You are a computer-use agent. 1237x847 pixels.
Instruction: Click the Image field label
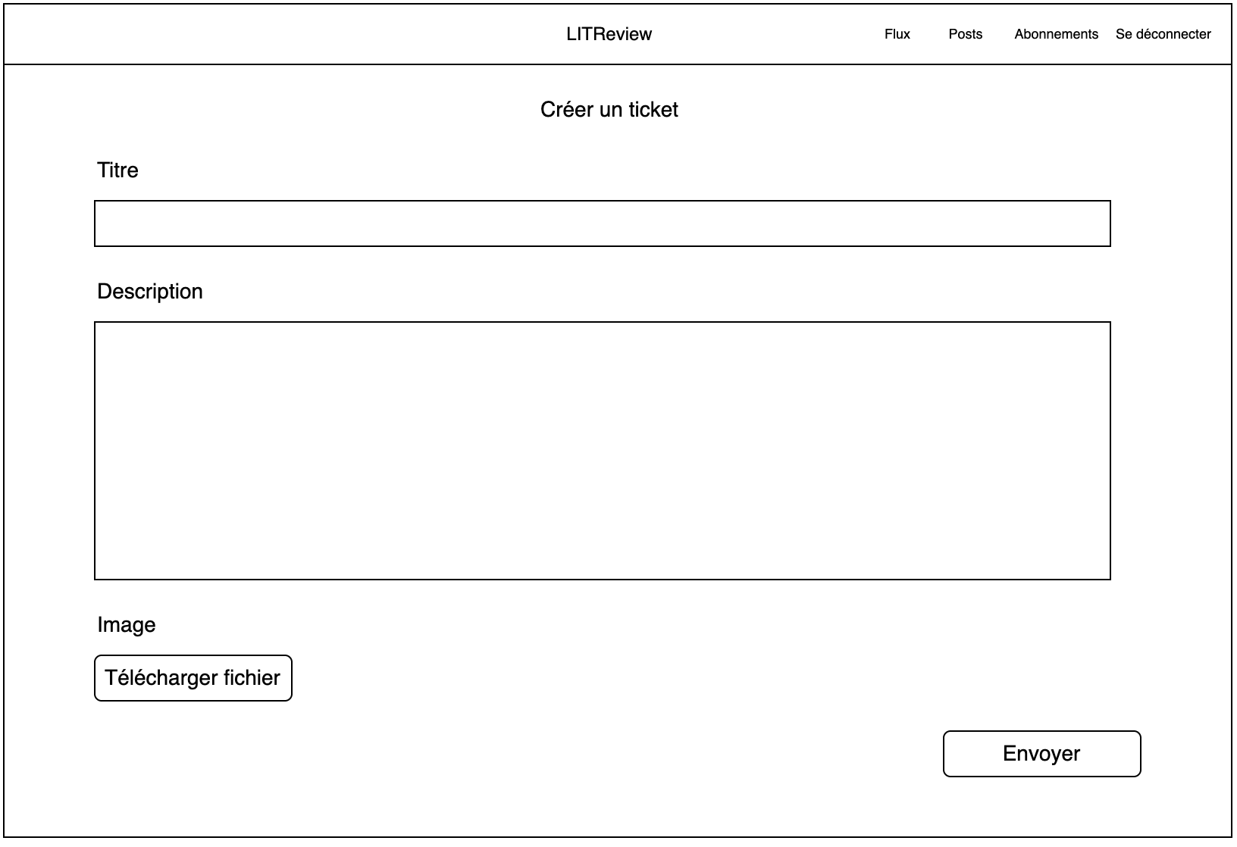pos(127,625)
